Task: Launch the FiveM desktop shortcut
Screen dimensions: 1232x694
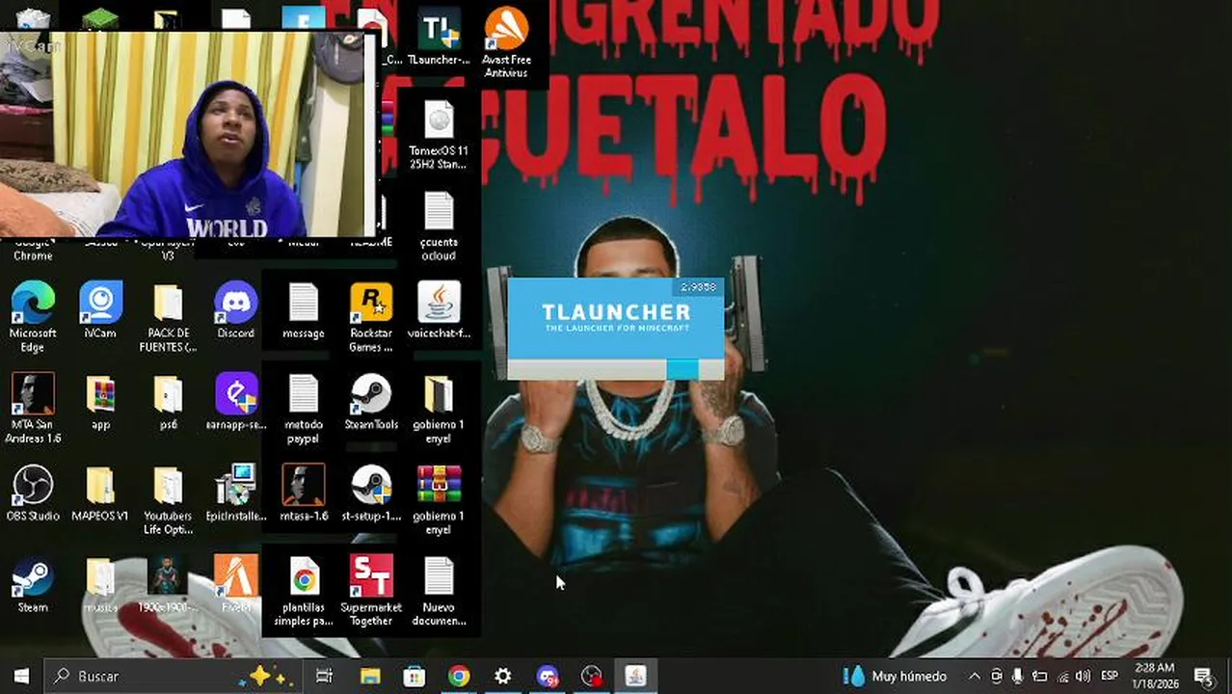Action: click(235, 585)
